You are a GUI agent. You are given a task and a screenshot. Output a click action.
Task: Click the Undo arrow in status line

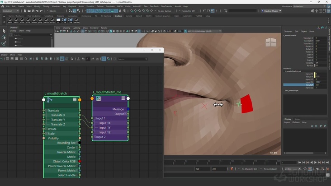click(x=37, y=11)
